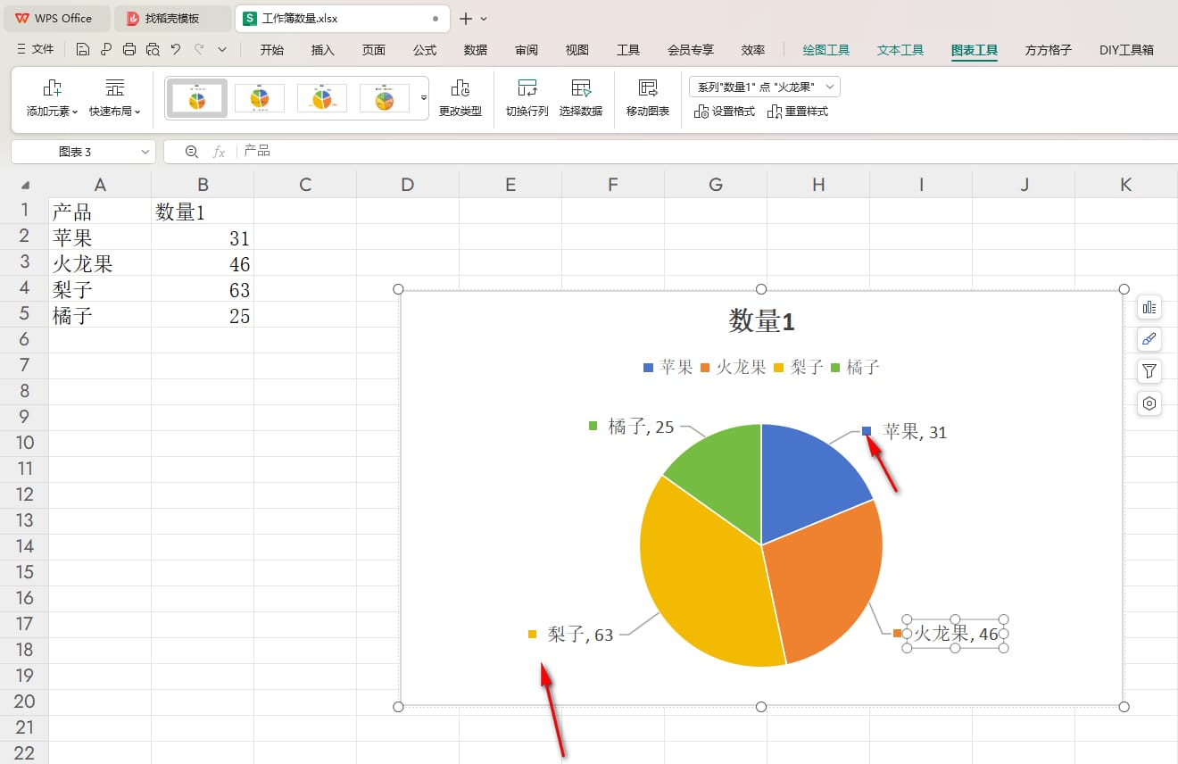Switch to the 找稻壳模板 tab
This screenshot has height=764, width=1178.
[x=172, y=18]
